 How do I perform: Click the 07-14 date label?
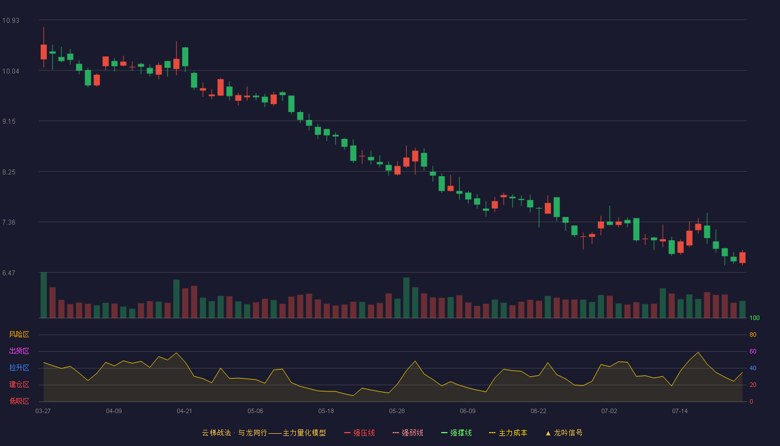coord(680,411)
